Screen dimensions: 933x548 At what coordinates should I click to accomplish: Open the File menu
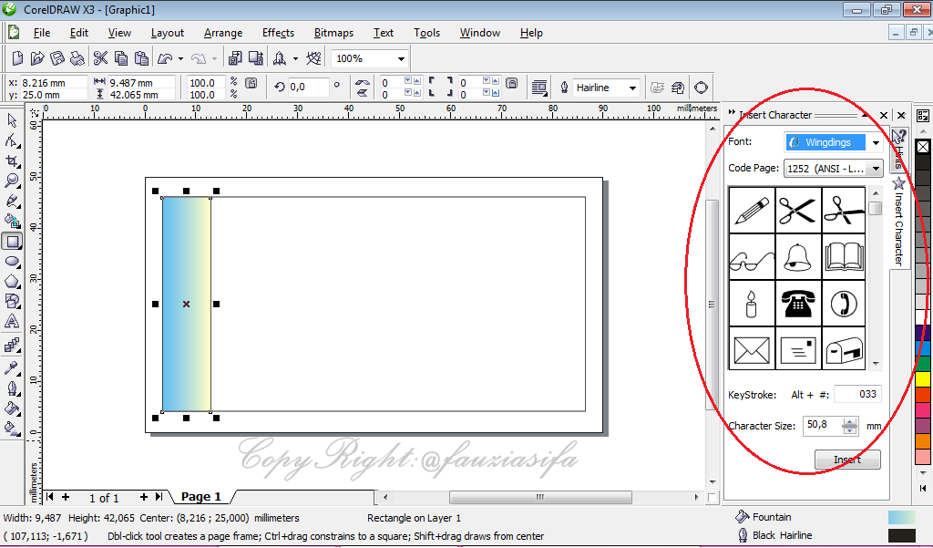point(42,33)
